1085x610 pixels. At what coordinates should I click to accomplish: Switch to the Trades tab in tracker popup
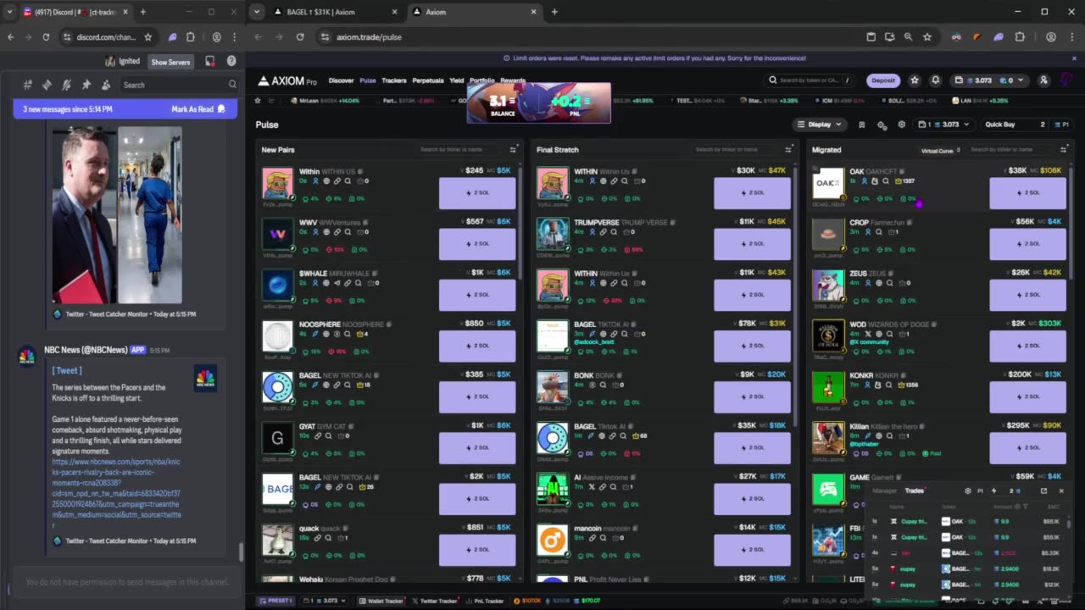pyautogui.click(x=914, y=491)
